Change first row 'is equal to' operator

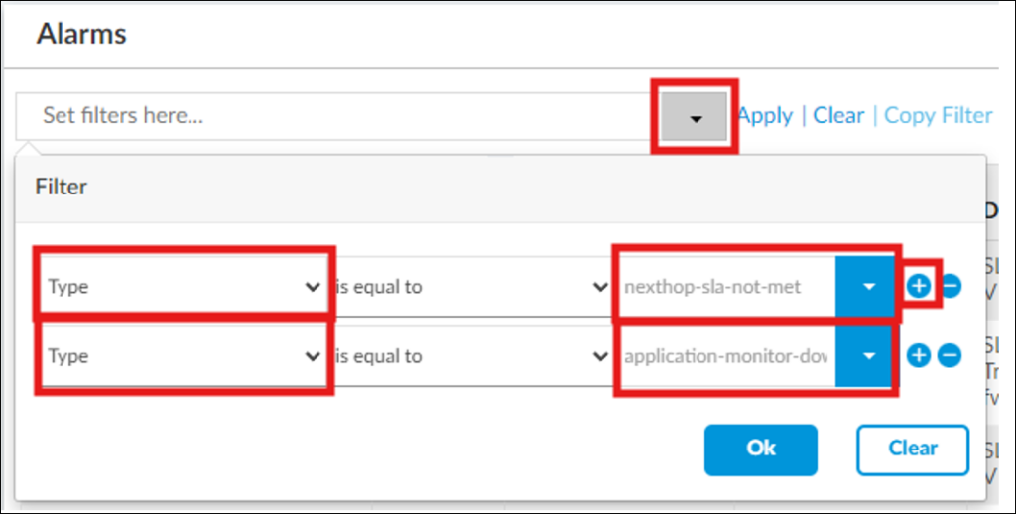(x=472, y=286)
